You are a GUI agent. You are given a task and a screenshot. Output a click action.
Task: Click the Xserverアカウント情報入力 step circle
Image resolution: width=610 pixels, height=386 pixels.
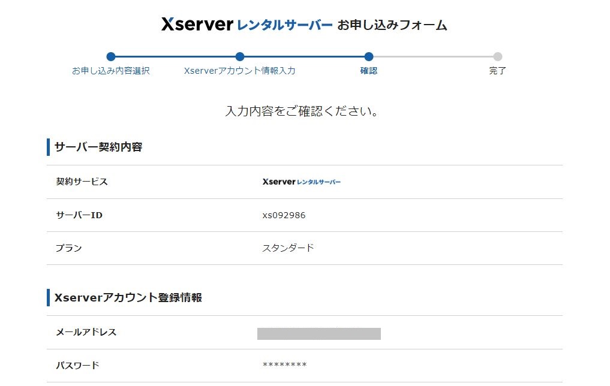[240, 57]
